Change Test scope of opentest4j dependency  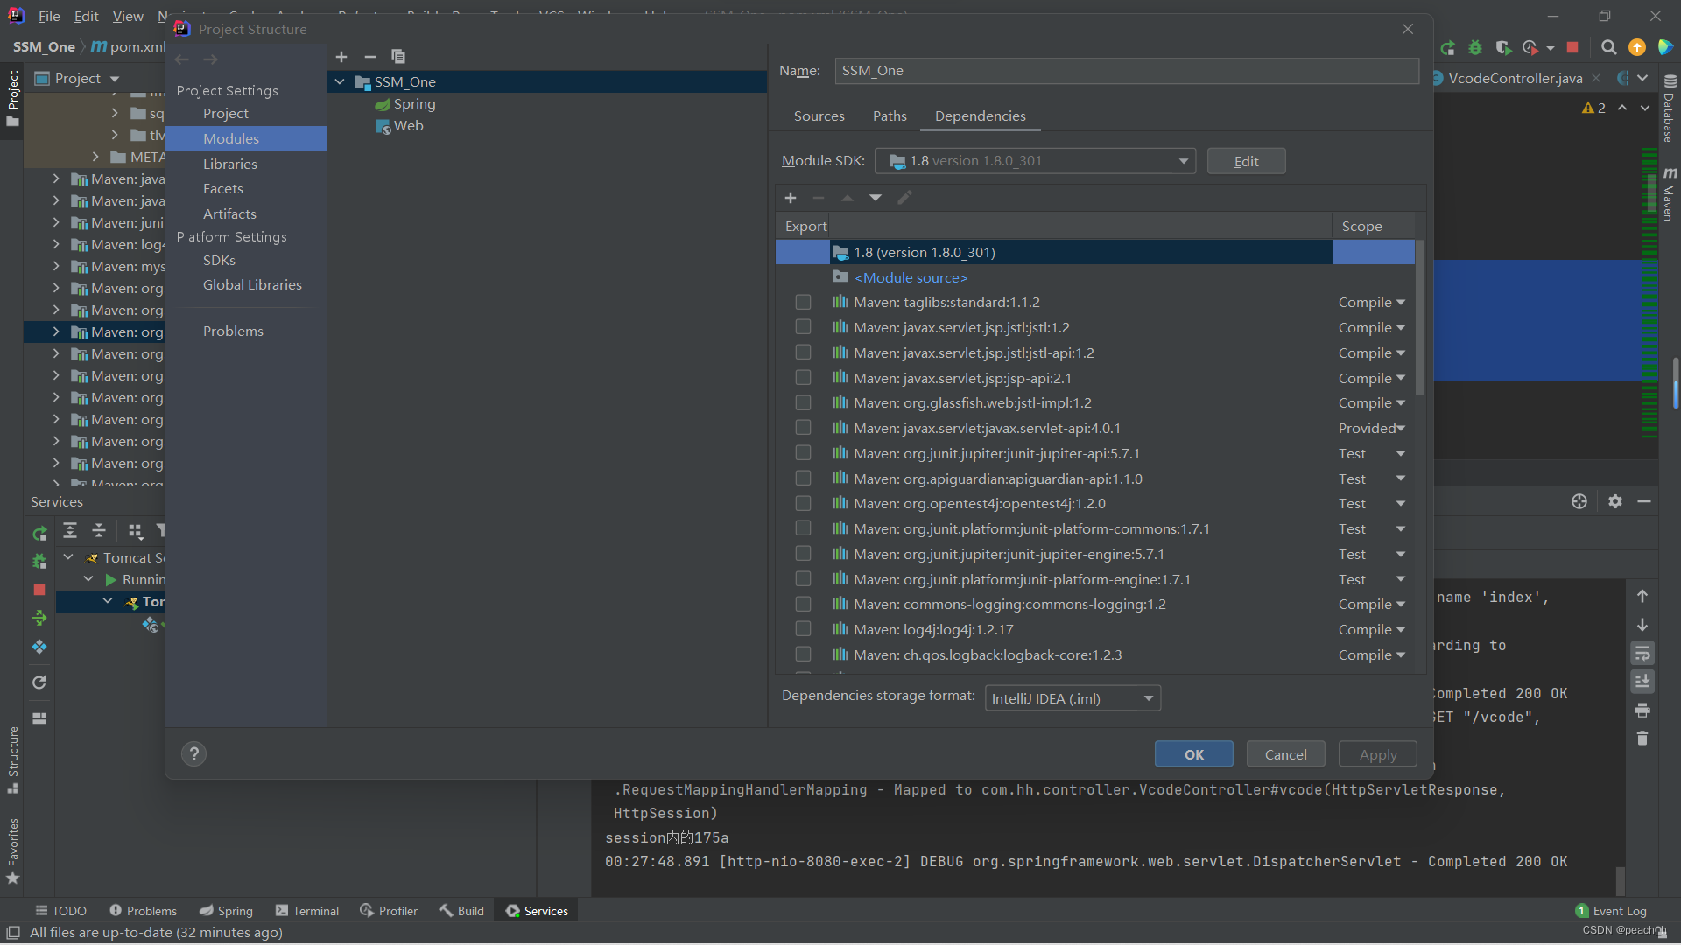point(1372,503)
